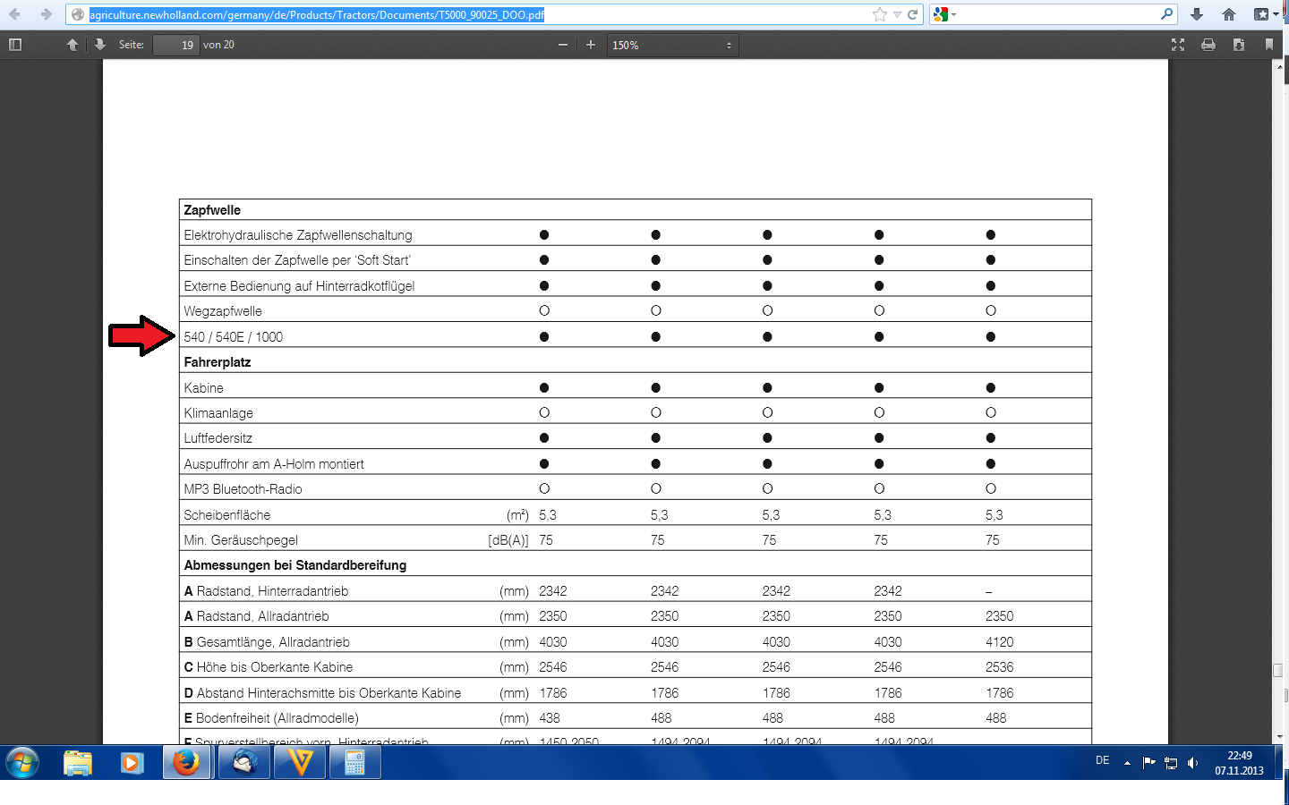Viewport: 1289px width, 805px height.
Task: Open PDF current view bookmark link
Action: click(1269, 45)
